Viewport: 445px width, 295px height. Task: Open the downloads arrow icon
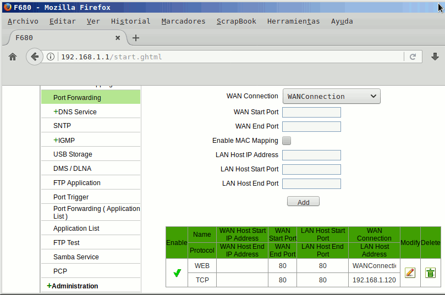[x=435, y=57]
